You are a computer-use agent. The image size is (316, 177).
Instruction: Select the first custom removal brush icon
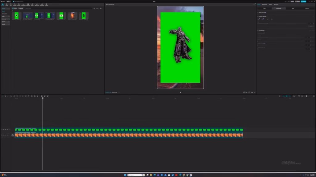click(x=259, y=19)
